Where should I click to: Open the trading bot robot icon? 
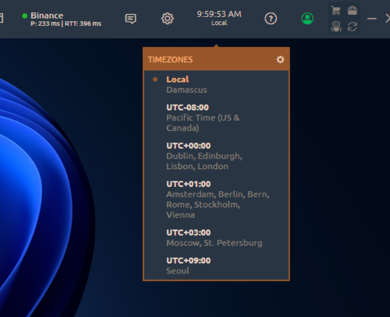coord(336,27)
